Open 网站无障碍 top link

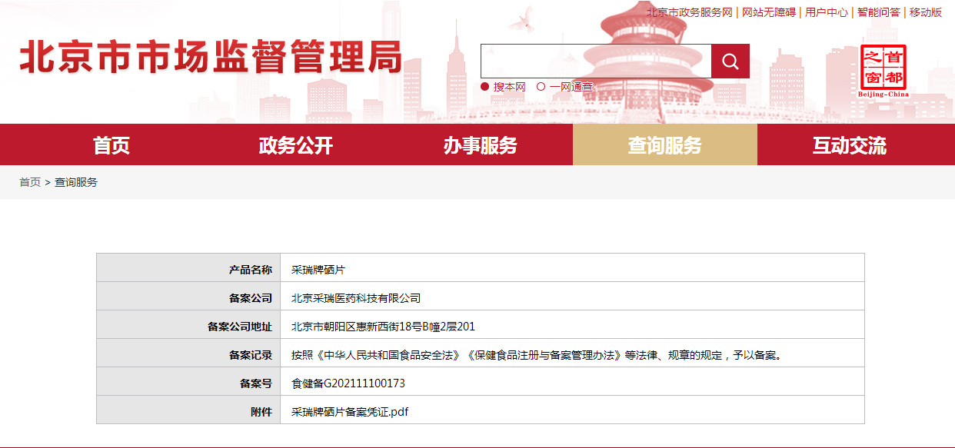(x=769, y=12)
